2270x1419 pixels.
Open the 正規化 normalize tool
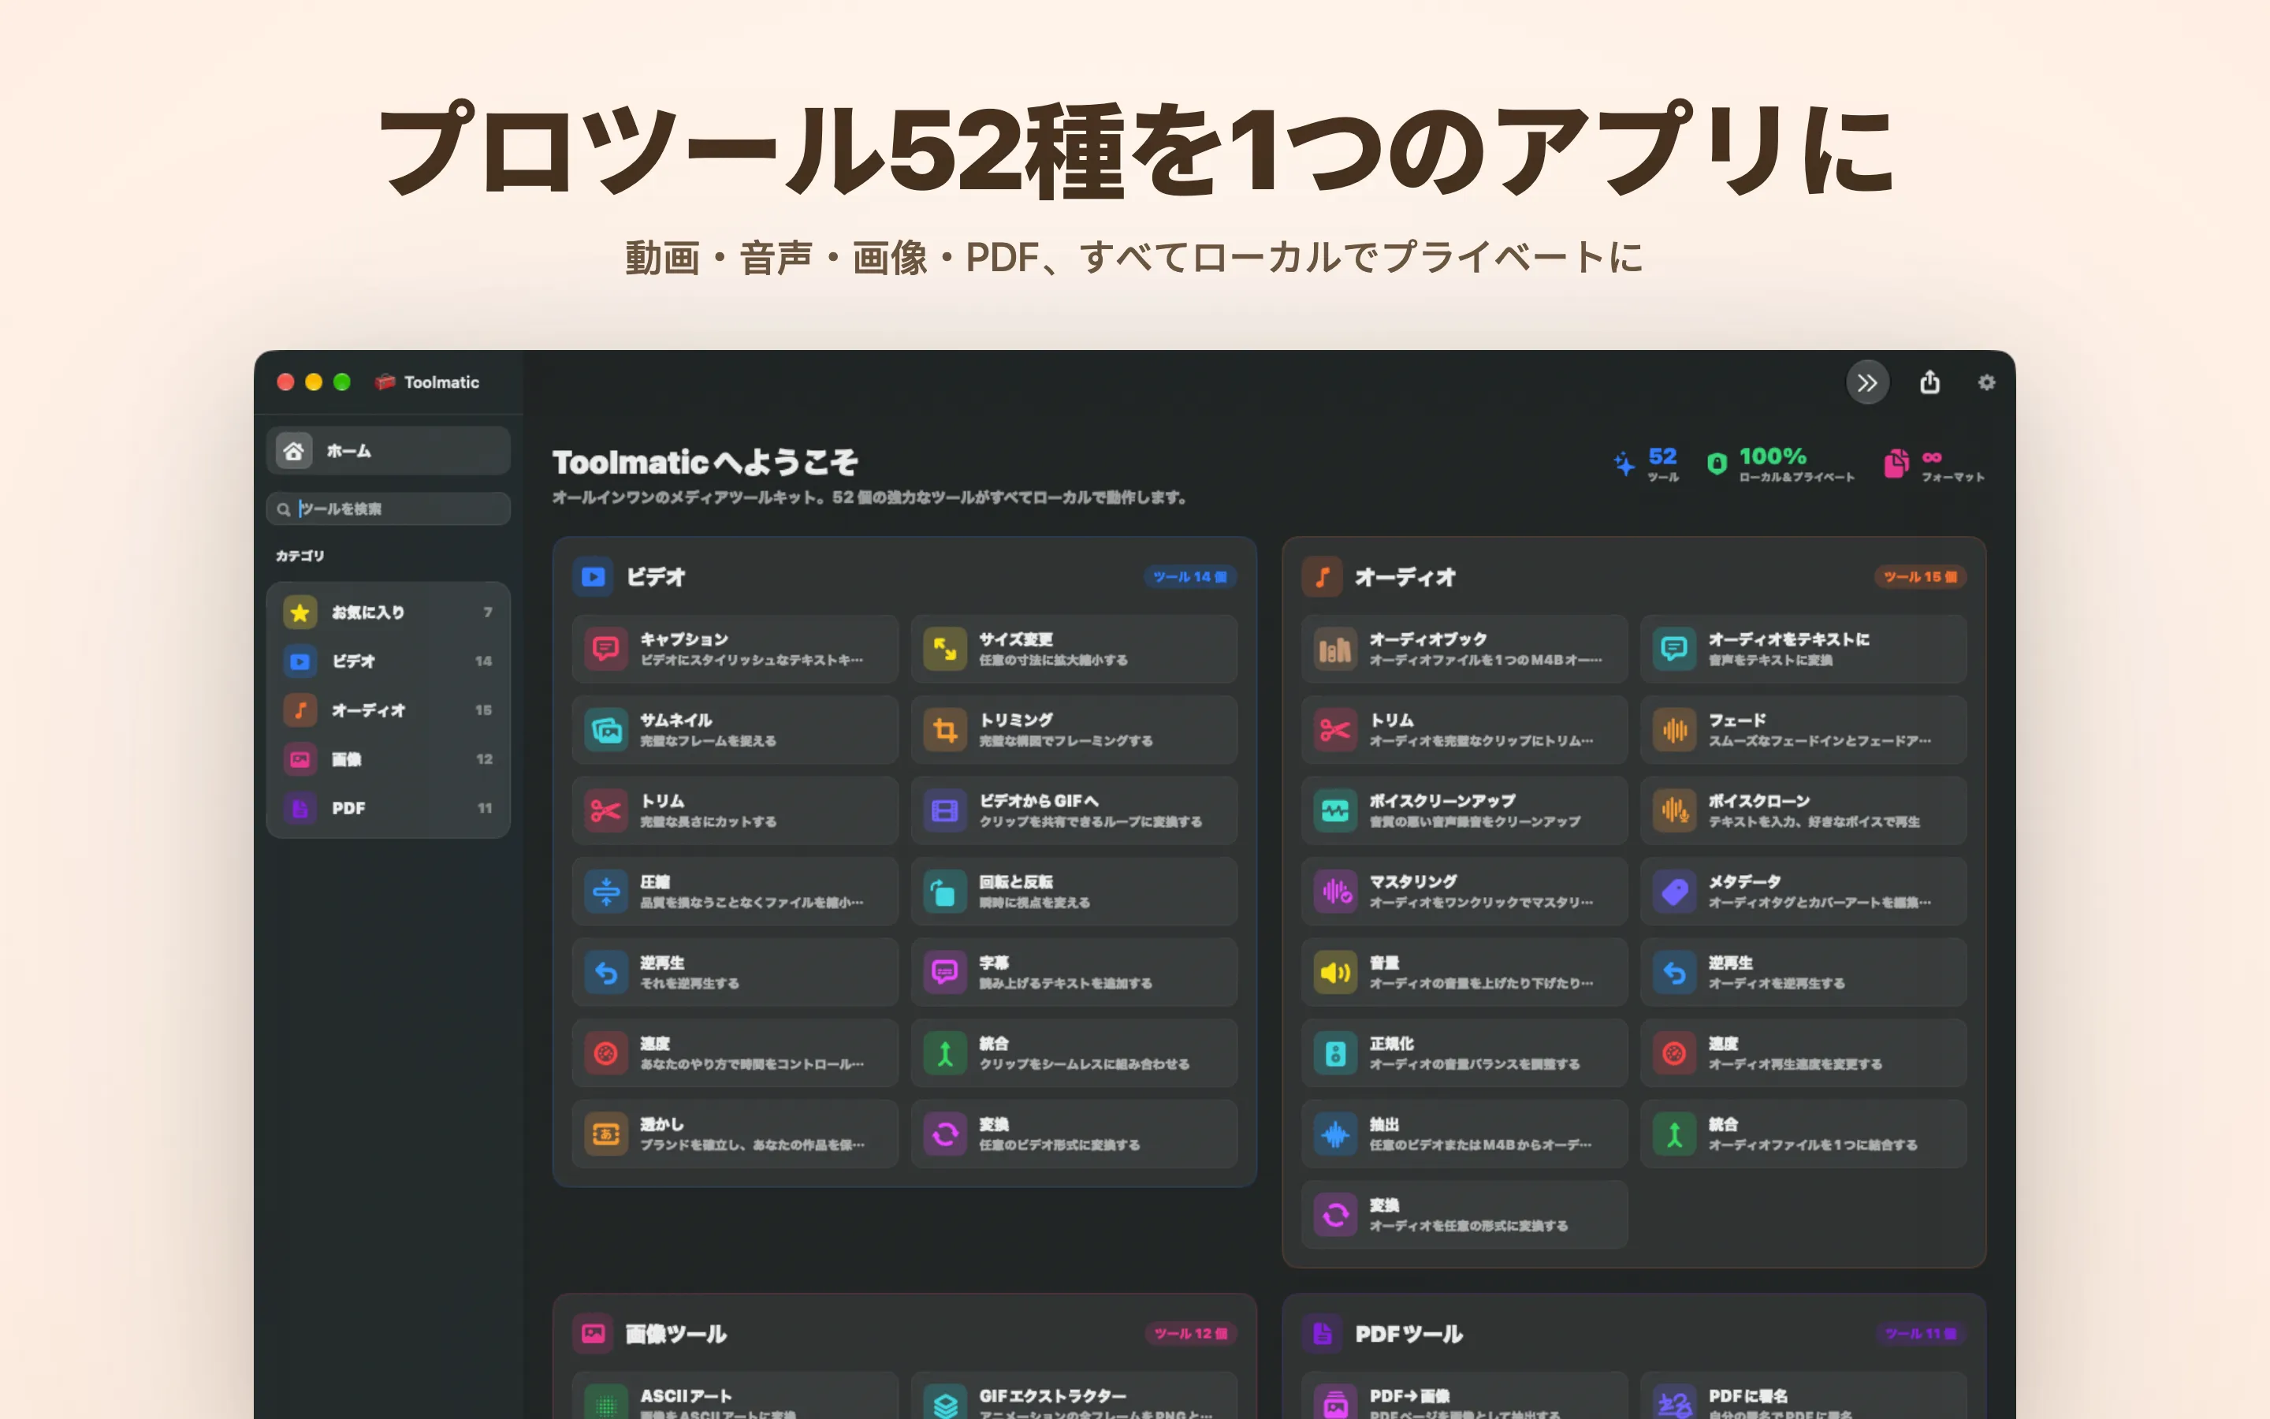[x=1464, y=1053]
